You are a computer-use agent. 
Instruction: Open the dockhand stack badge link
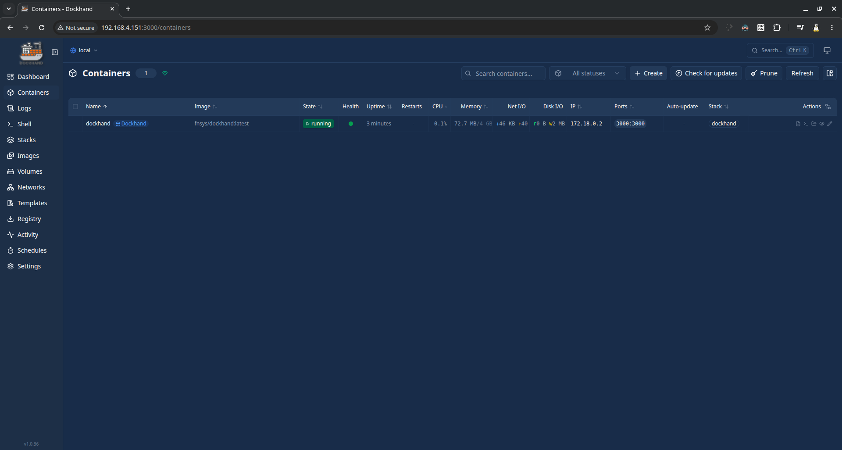(x=724, y=124)
